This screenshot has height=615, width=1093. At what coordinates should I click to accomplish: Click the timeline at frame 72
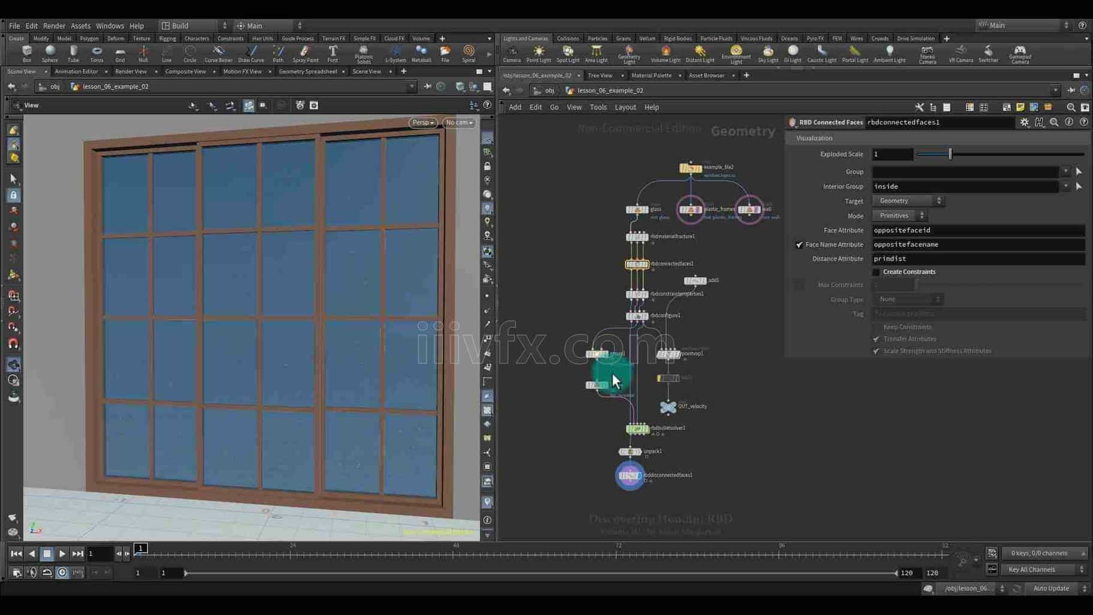(618, 554)
